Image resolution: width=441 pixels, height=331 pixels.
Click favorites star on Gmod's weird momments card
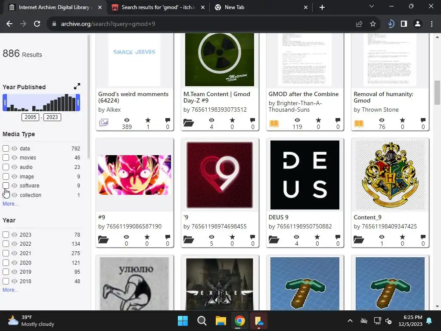click(148, 120)
